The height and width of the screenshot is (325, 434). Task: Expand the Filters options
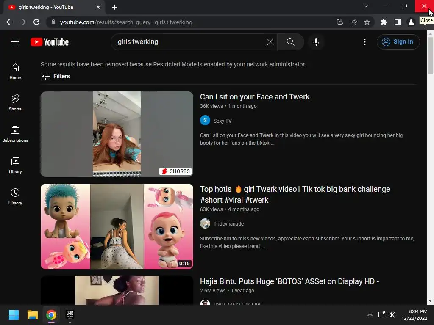tap(56, 76)
